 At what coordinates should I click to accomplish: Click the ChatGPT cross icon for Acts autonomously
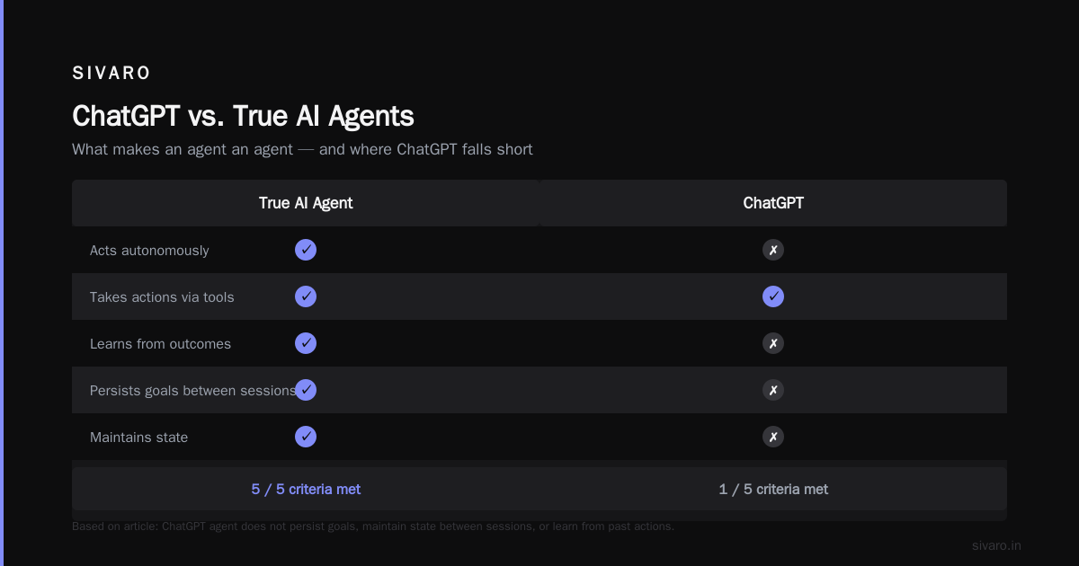coord(773,250)
